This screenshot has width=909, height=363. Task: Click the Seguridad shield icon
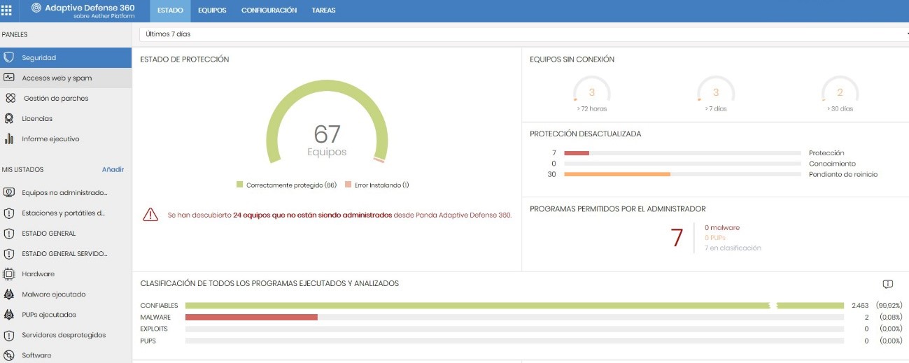point(10,57)
